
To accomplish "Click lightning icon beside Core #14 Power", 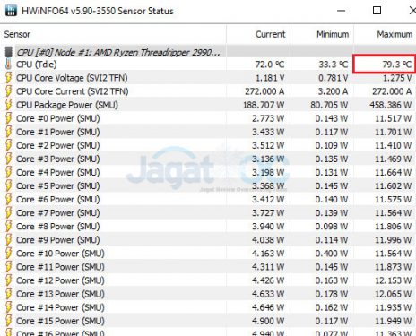I will coord(9,307).
